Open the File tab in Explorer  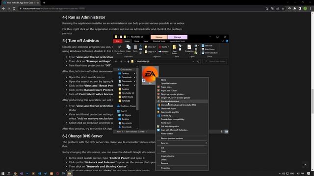pos(118,41)
